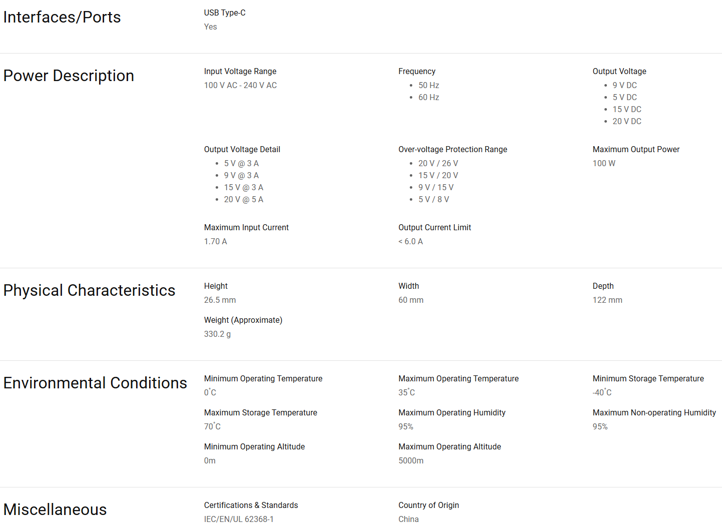Select the Weight (Approximate) label
The width and height of the screenshot is (722, 529).
point(243,320)
